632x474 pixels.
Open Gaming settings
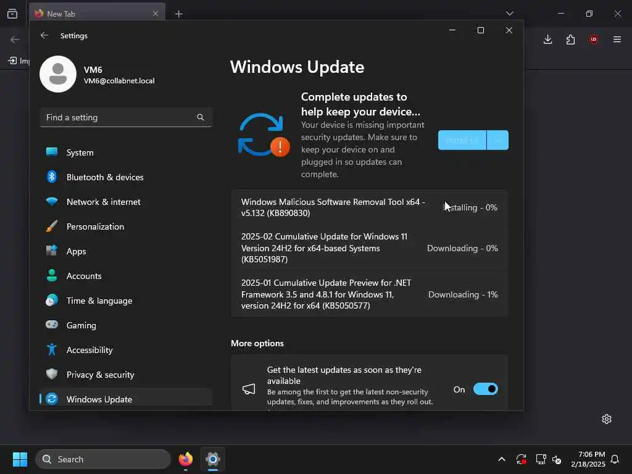[x=126, y=325]
